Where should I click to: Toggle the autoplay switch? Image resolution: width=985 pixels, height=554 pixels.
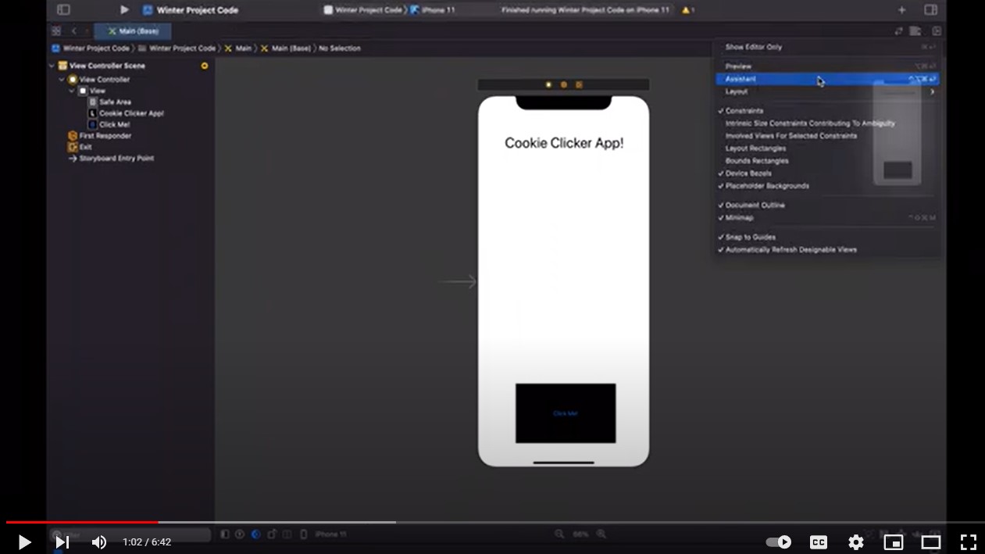click(x=779, y=541)
